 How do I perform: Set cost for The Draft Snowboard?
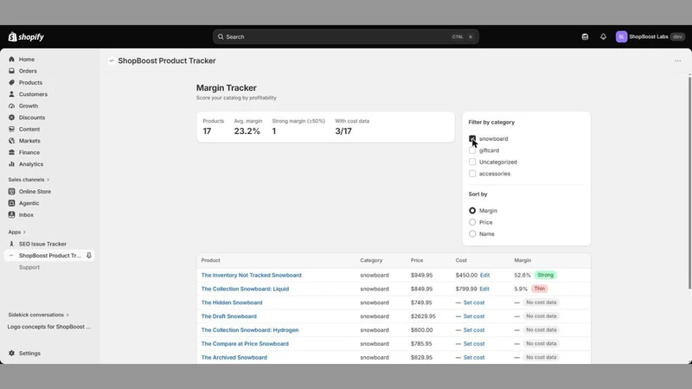[x=473, y=316]
